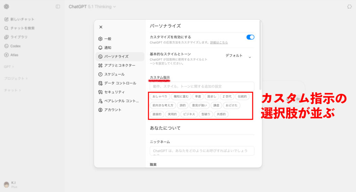Click the チャットを検索 magnifier icon
Screen dimensions: 356x192
point(6,28)
